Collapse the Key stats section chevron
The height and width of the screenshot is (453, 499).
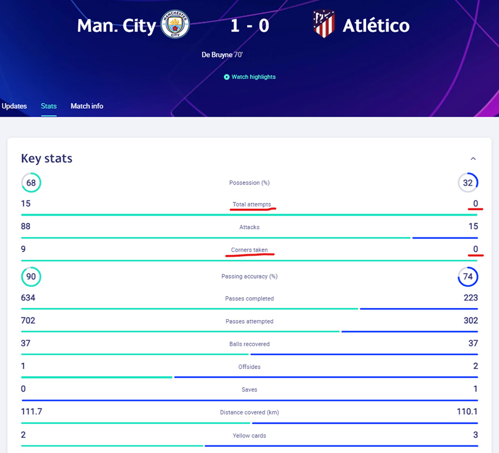473,159
